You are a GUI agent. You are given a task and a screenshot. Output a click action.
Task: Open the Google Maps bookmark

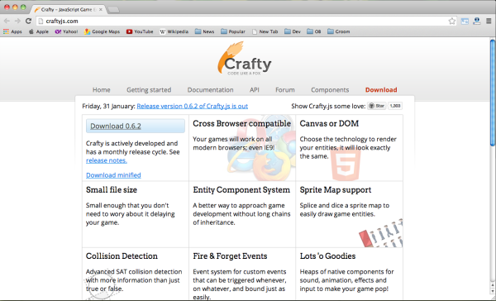tap(102, 31)
